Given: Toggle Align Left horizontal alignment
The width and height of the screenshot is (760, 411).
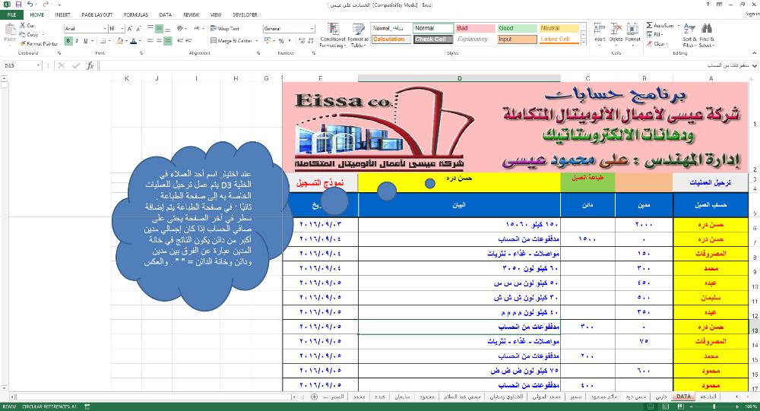Looking at the screenshot, I should (150, 41).
